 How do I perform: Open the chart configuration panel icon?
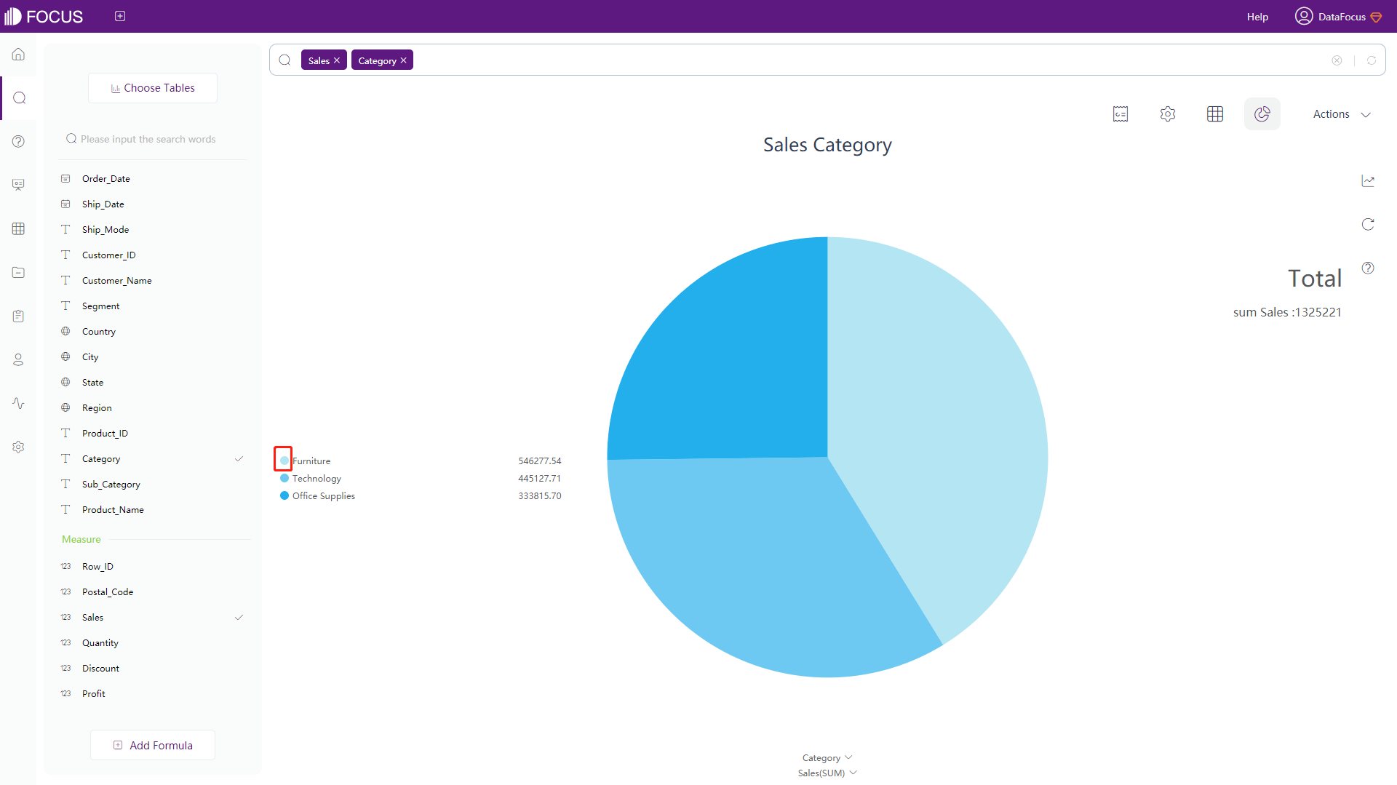pos(1121,114)
